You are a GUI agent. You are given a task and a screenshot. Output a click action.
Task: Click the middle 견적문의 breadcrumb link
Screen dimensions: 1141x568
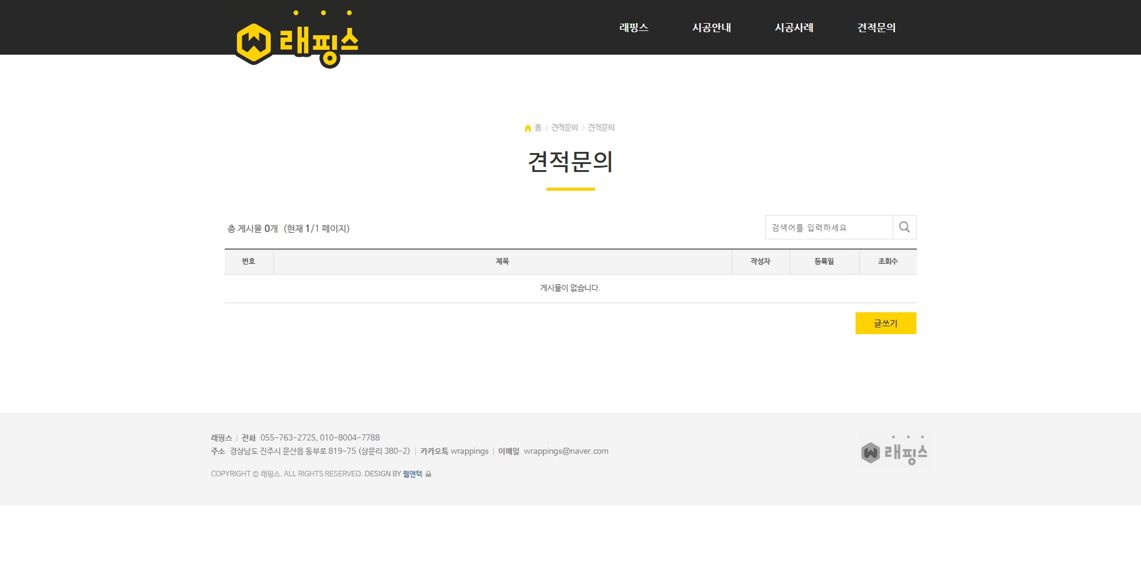point(564,128)
